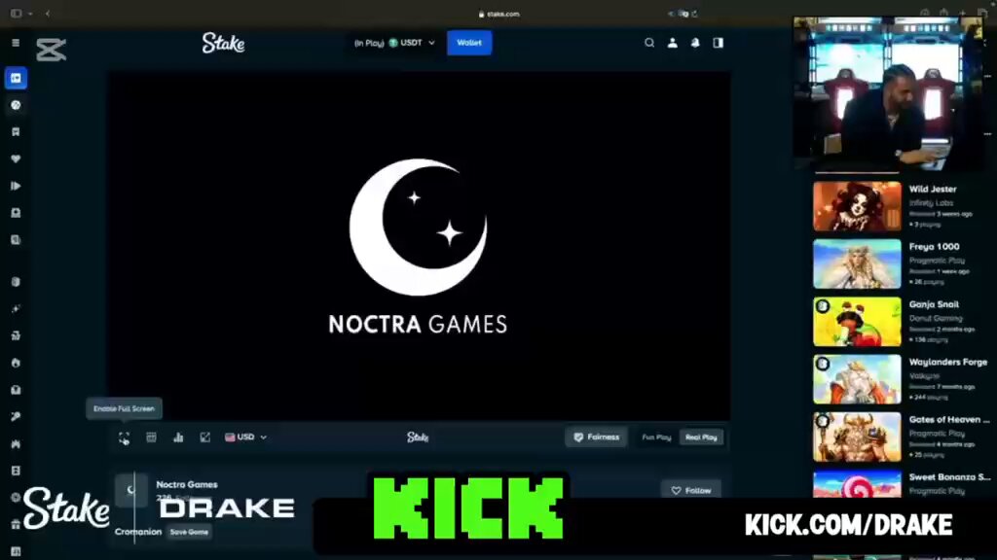Open the live stats bar-chart icon
Viewport: 997px width, 560px height.
click(x=178, y=437)
